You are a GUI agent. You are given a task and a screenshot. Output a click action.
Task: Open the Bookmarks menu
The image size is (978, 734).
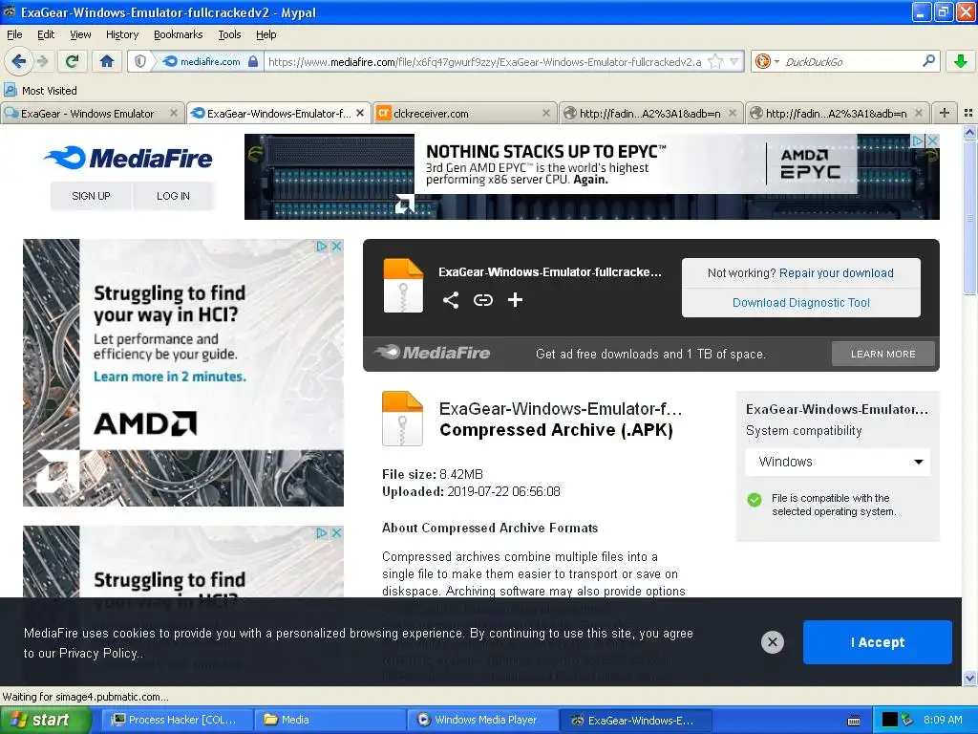coord(178,35)
